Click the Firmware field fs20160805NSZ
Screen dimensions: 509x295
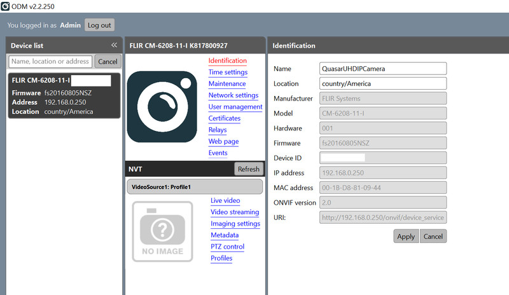[x=383, y=143]
